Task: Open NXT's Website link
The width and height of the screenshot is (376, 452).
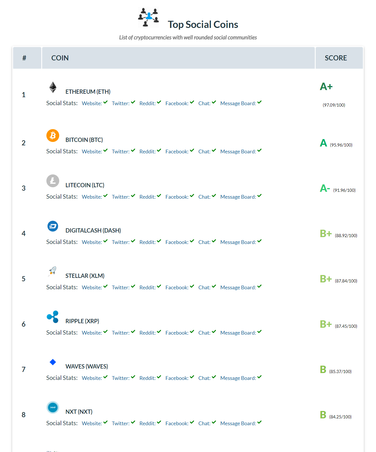Action: point(92,424)
